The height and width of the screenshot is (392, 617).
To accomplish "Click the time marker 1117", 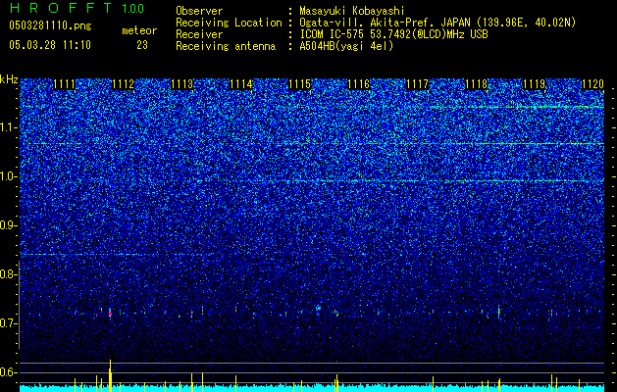I will (x=417, y=84).
